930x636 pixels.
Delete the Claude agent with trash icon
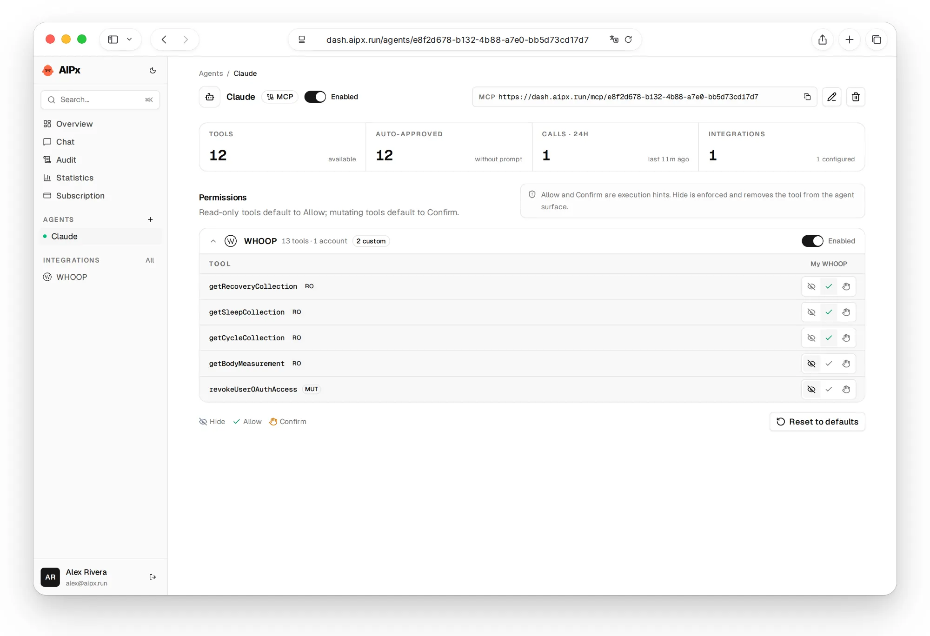(856, 97)
